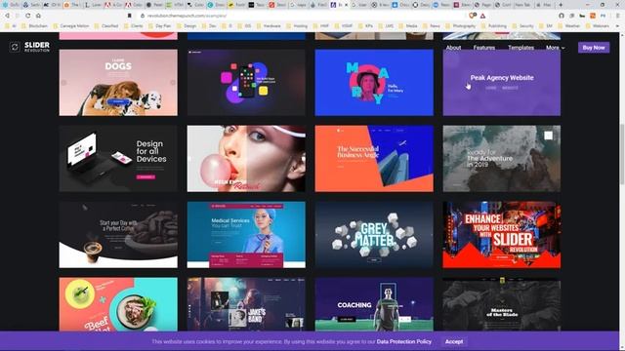
Task: Open the Grey Matter template thumbnail
Action: pyautogui.click(x=374, y=234)
